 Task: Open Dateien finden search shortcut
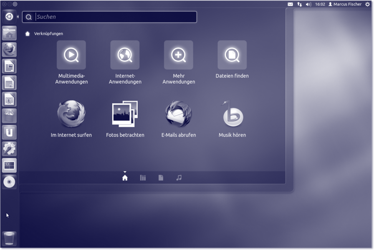tap(232, 55)
